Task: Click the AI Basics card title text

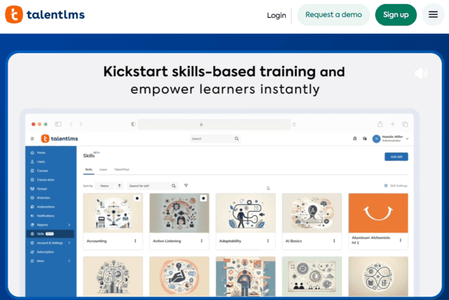Action: (294, 241)
